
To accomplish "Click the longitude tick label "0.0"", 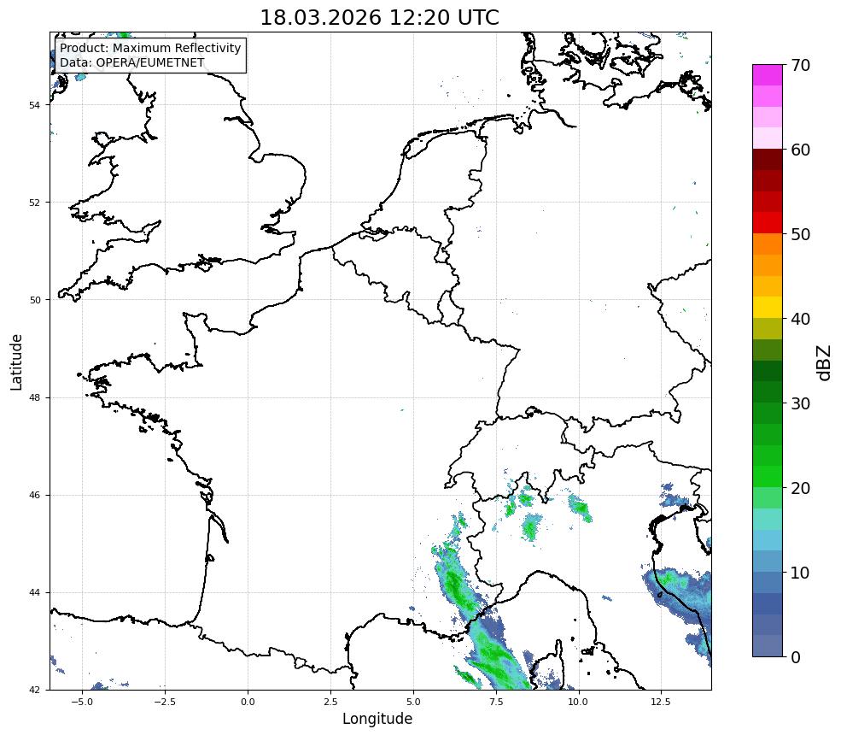I will coord(248,702).
